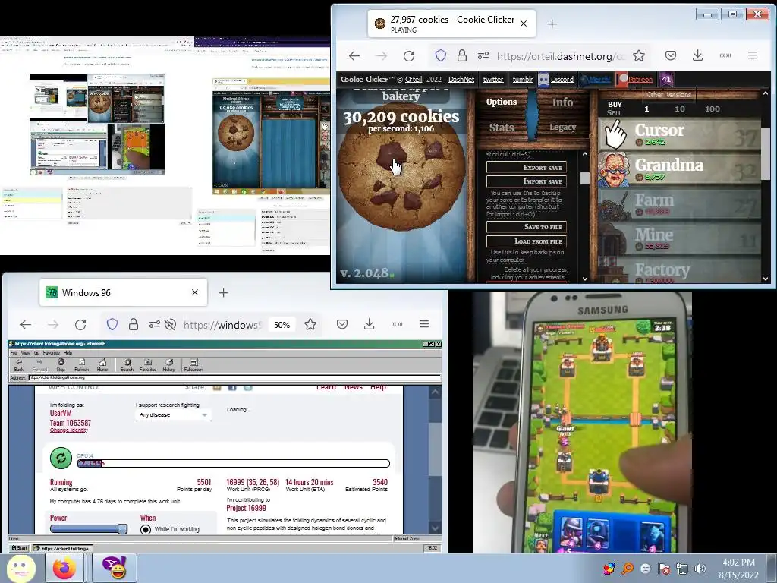Go back in the Windows 96 browser window
The width and height of the screenshot is (777, 583).
point(26,325)
